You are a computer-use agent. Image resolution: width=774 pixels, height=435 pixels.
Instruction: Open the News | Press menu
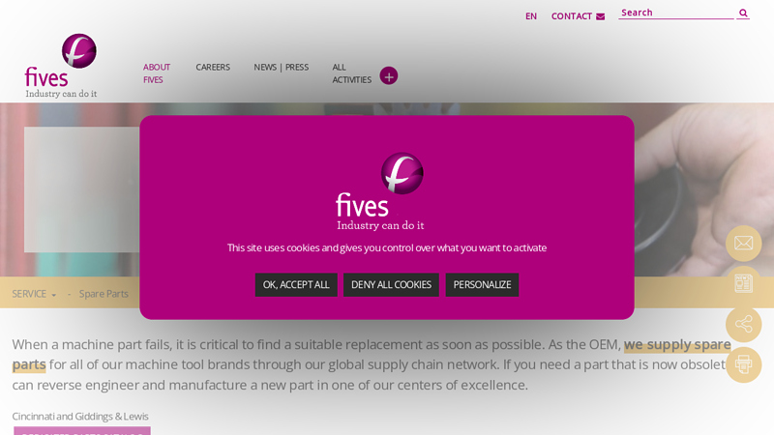tap(281, 67)
